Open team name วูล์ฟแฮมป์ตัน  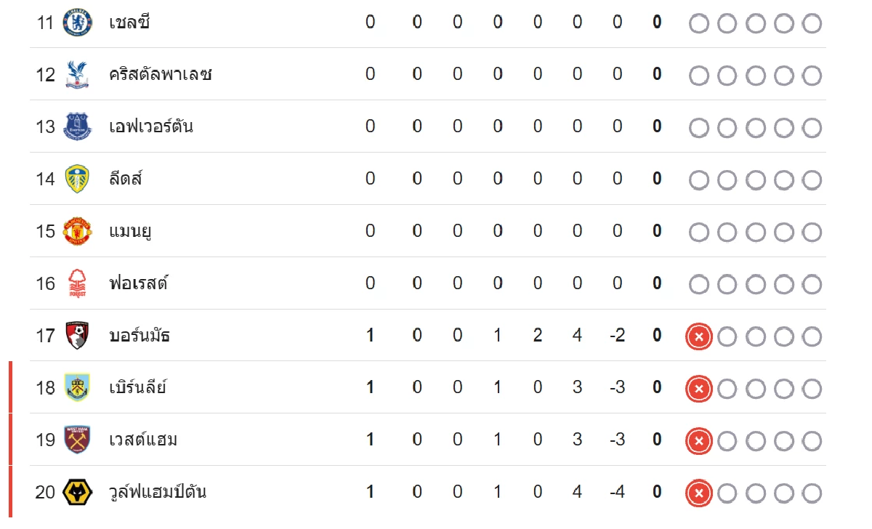pos(157,491)
